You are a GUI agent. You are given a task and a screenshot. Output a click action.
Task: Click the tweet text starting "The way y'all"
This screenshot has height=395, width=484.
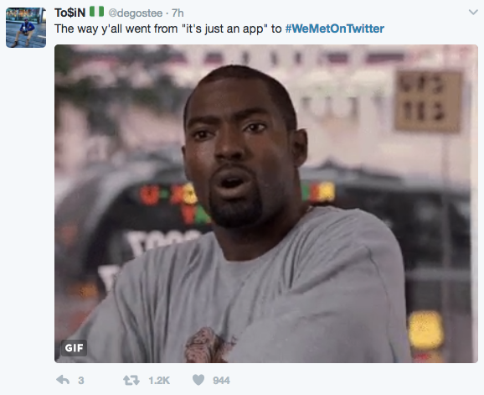pyautogui.click(x=219, y=29)
